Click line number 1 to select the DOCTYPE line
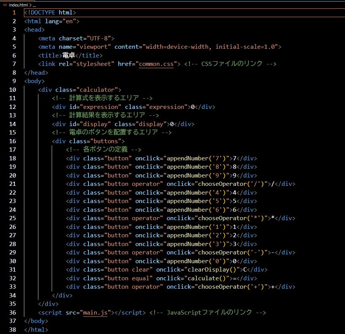345x334 pixels. pyautogui.click(x=14, y=12)
